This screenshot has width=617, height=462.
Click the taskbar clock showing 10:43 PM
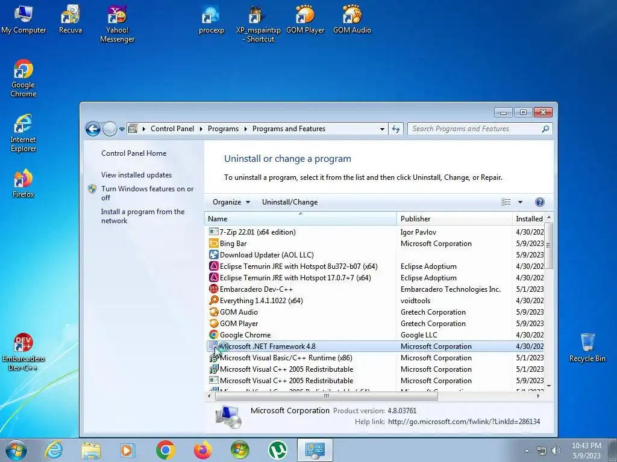586,451
